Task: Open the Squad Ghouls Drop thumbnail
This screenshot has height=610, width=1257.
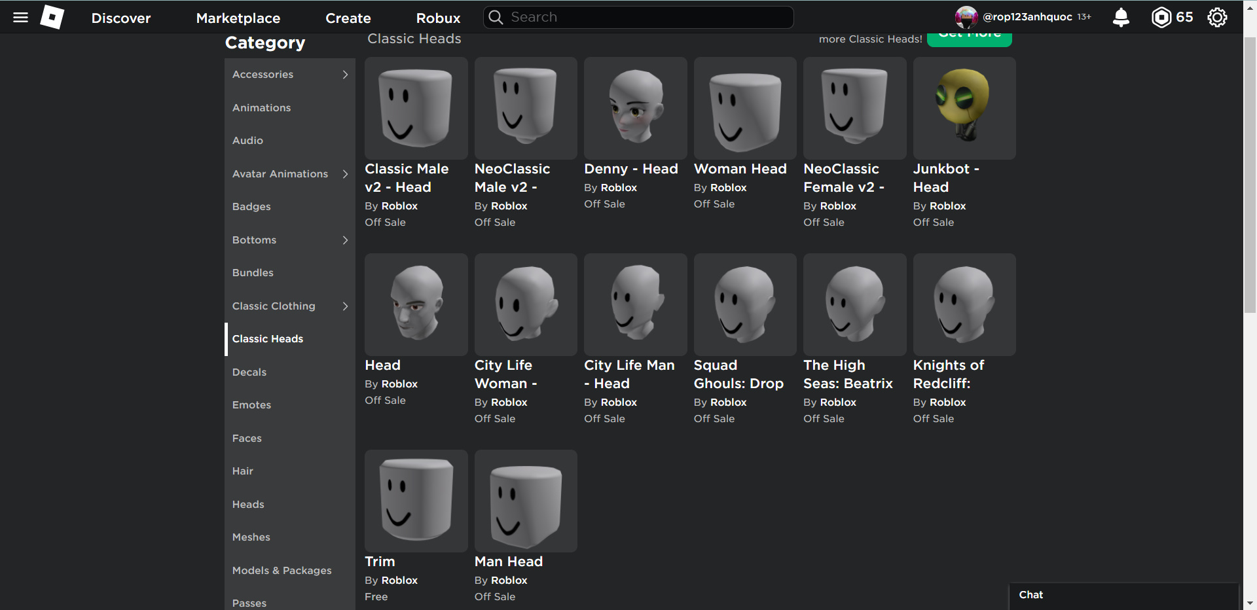Action: pos(745,304)
